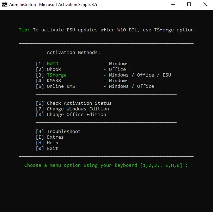Select the Exit entry

47,149
